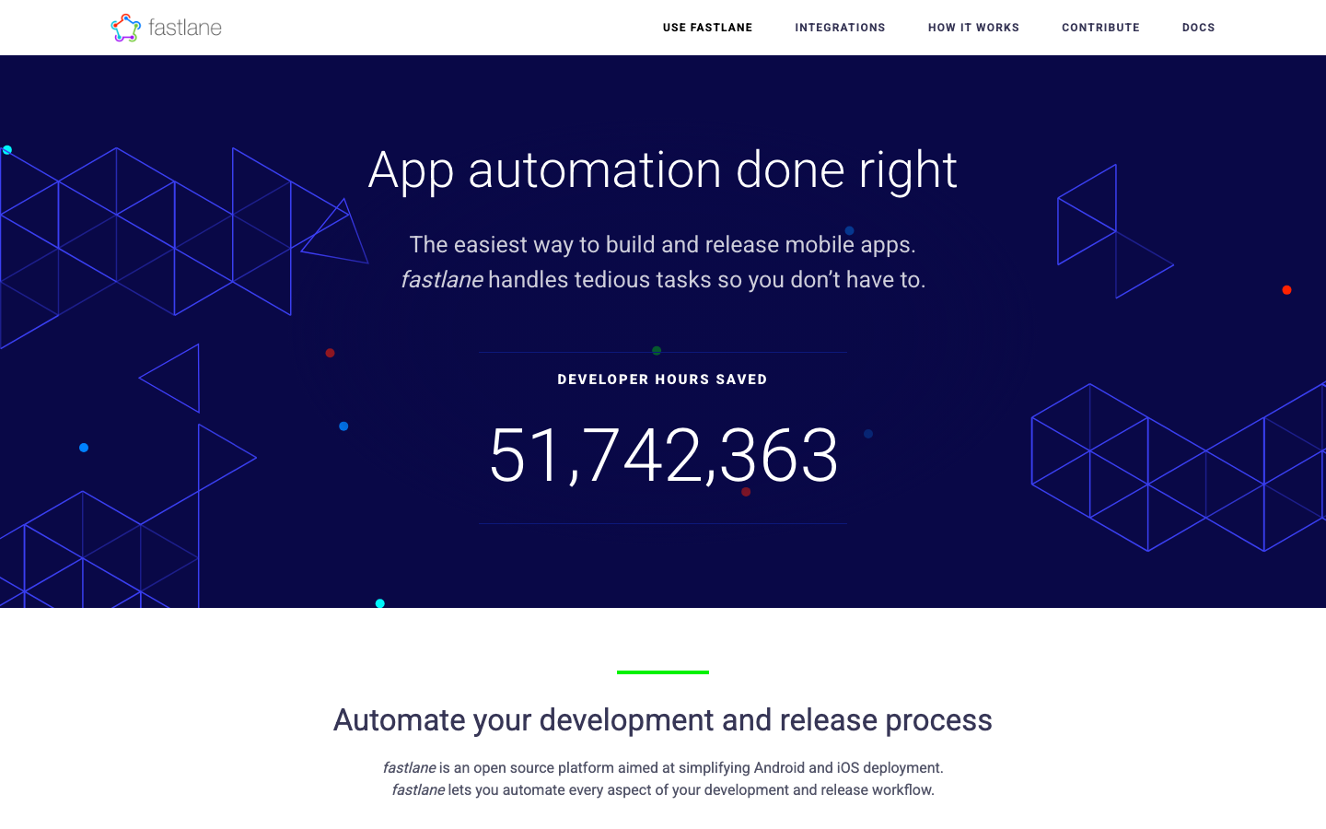The width and height of the screenshot is (1326, 829).
Task: Click the fastlane wordmark in header
Action: pos(185,28)
